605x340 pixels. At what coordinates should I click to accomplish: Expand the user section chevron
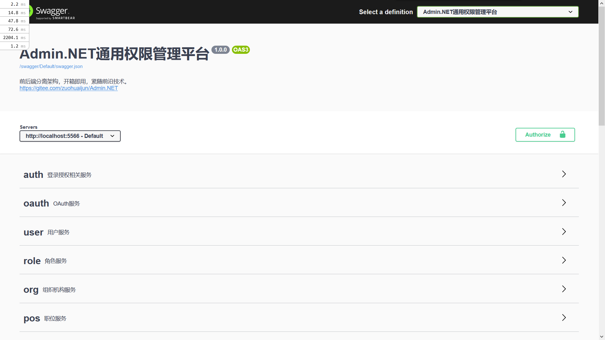(564, 232)
